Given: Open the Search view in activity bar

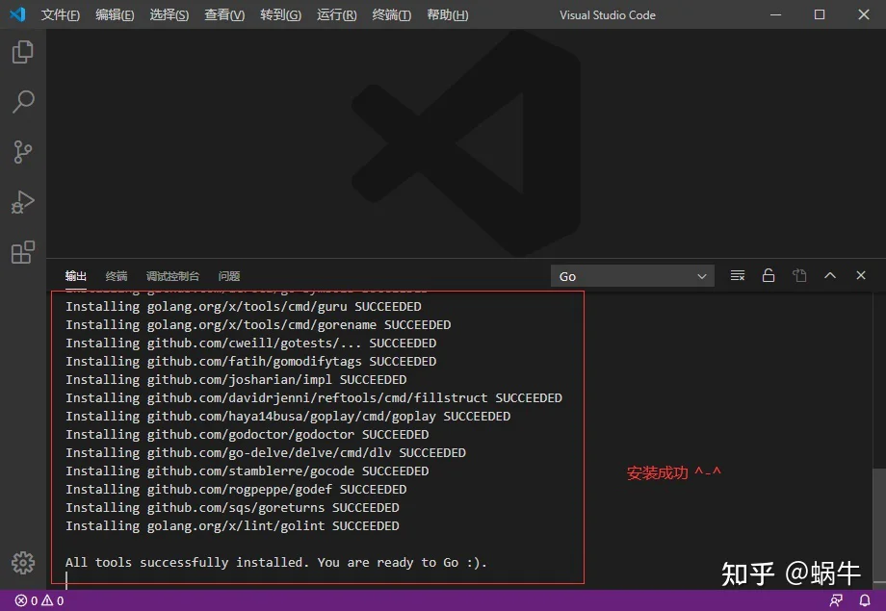Looking at the screenshot, I should [x=22, y=102].
